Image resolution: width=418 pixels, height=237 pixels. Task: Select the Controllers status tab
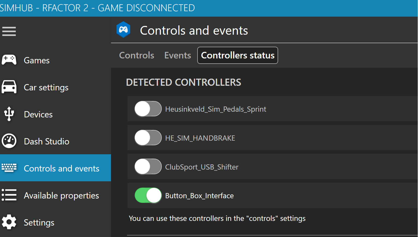pos(238,55)
